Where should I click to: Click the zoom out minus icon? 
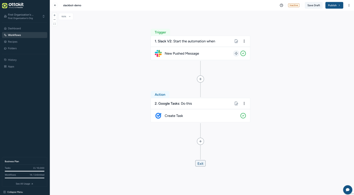[x=55, y=20]
